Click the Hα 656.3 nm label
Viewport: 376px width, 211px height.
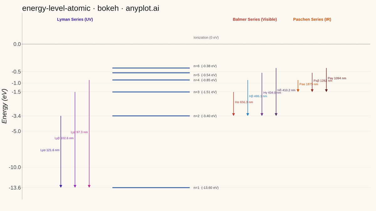[x=244, y=102]
